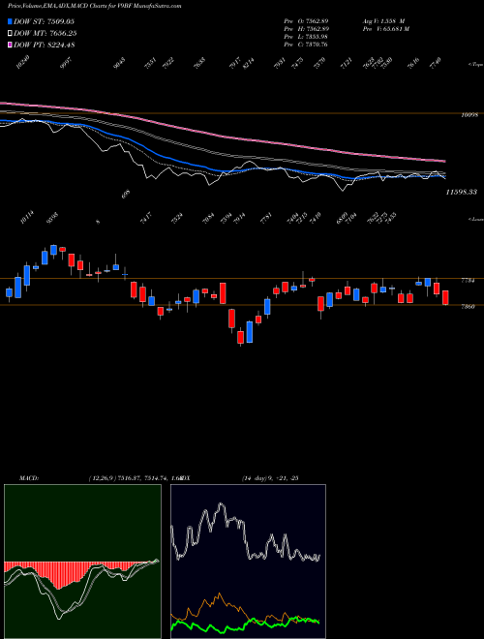
Task: Click the last red candlestick on the right
Action: (445, 297)
